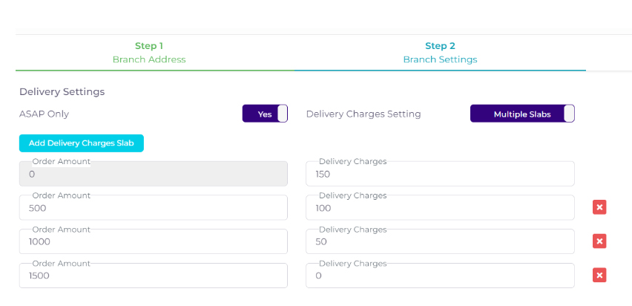Screen dimensions: 632x306
Task: Select the Order Amount field with 1000
Action: (154, 241)
